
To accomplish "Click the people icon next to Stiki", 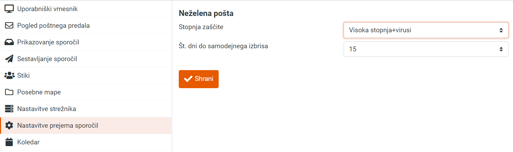I will point(9,76).
